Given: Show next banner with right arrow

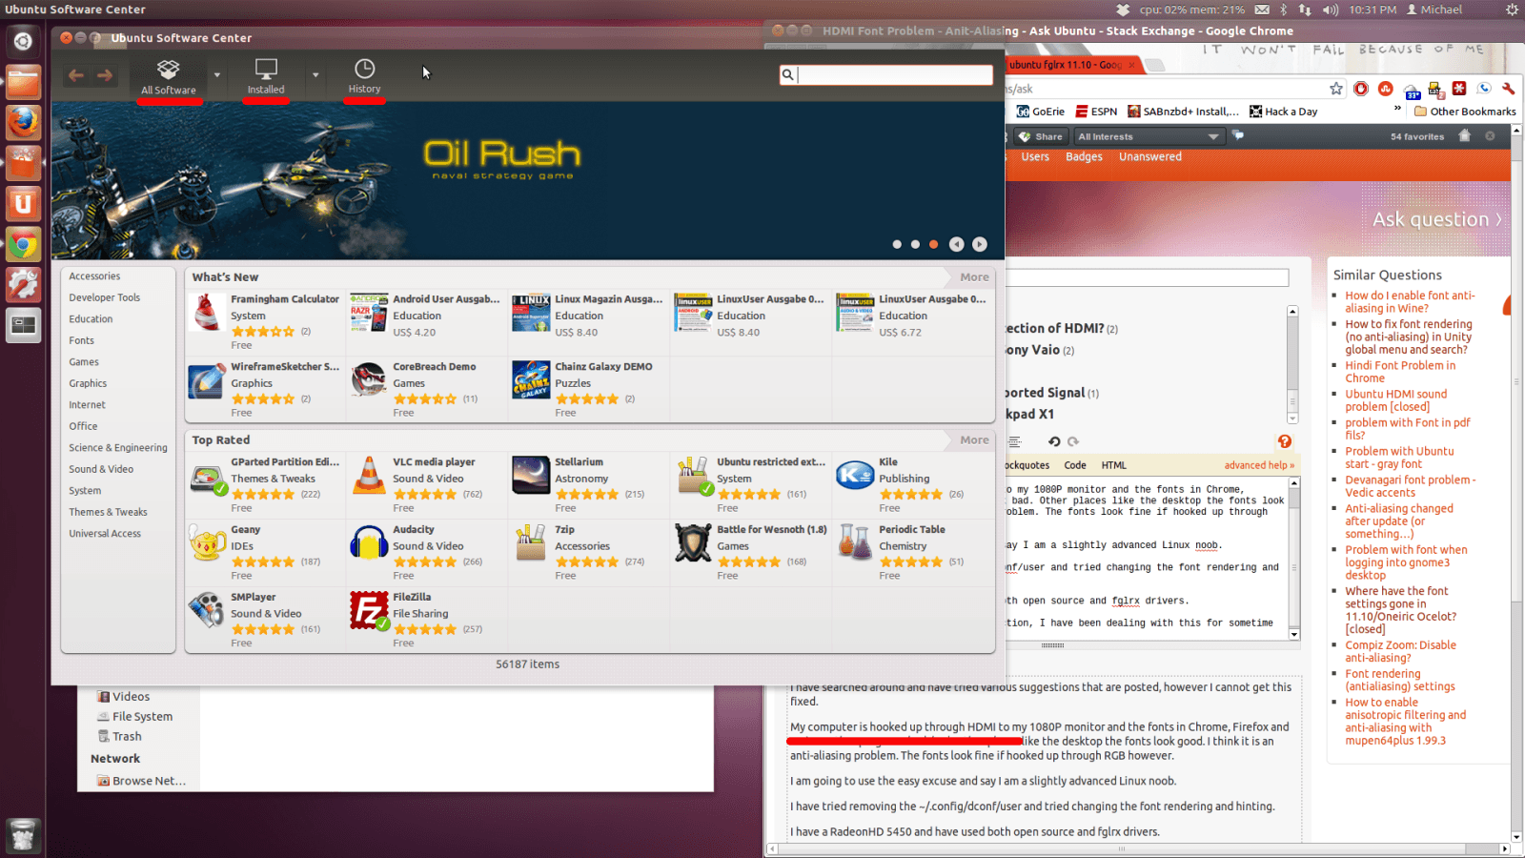Looking at the screenshot, I should 980,244.
